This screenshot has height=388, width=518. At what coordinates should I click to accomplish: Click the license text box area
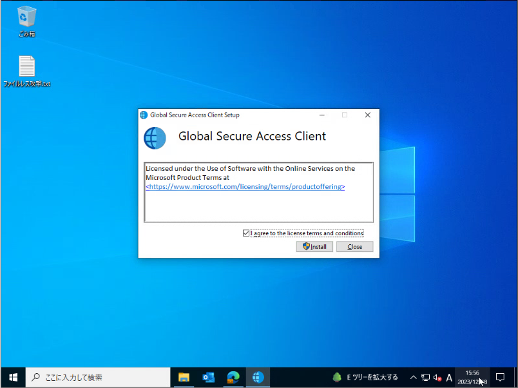coord(258,192)
